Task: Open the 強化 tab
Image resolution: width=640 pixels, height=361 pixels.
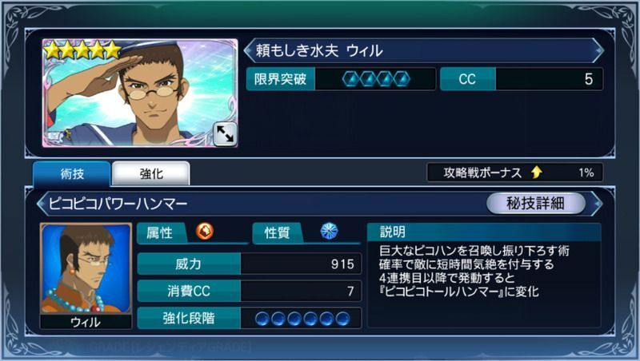Action: pos(151,174)
